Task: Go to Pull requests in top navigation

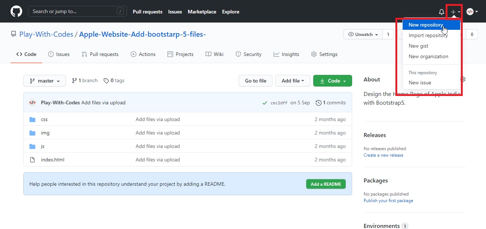Action: [x=147, y=12]
